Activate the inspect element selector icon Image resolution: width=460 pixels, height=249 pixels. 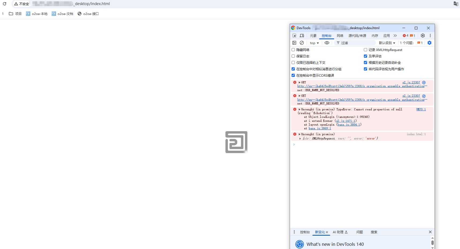point(294,36)
